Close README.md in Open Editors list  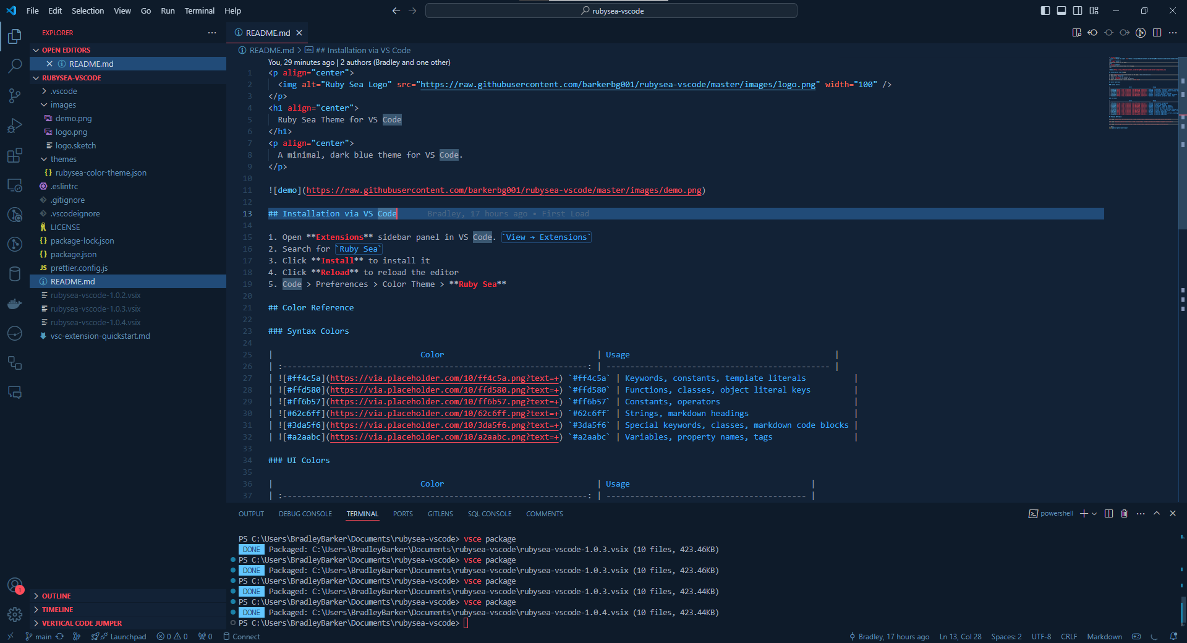(x=49, y=64)
